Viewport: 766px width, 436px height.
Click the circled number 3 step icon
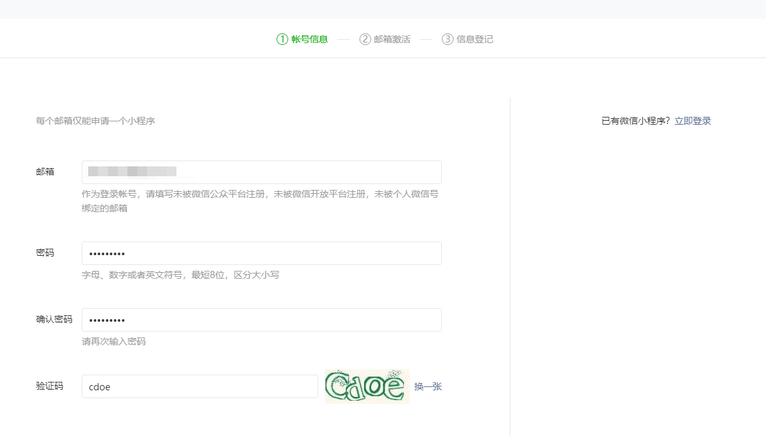coord(448,39)
